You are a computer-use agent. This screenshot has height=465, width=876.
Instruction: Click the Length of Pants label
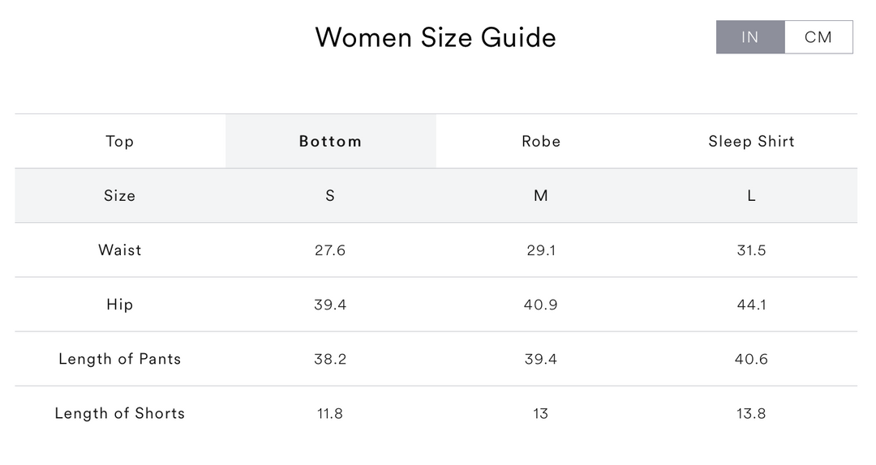coord(119,359)
